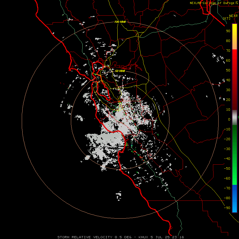Click the 100 NMI range ring label
Image resolution: width=239 pixels, height=239 pixels.
pyautogui.click(x=120, y=22)
